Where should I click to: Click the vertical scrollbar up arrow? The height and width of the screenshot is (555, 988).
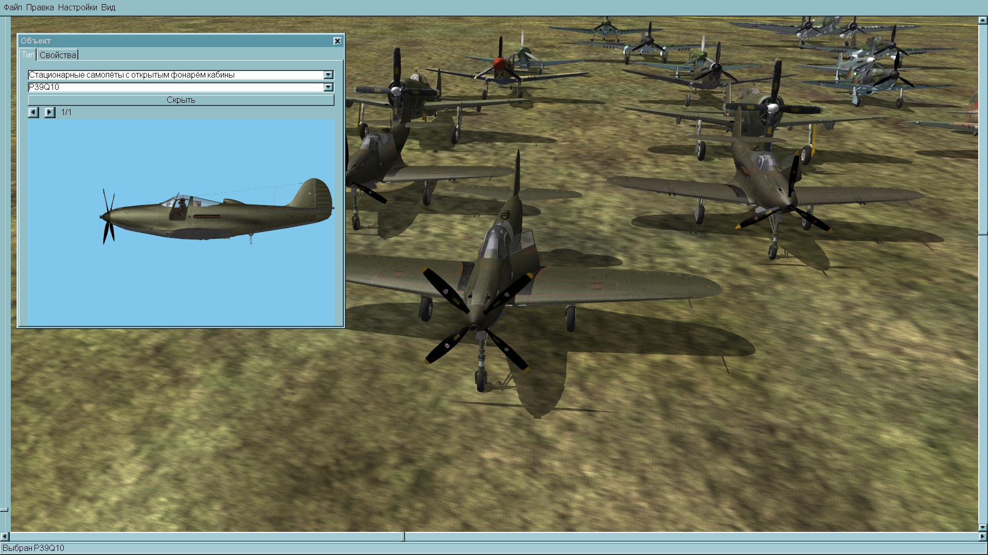click(x=982, y=22)
